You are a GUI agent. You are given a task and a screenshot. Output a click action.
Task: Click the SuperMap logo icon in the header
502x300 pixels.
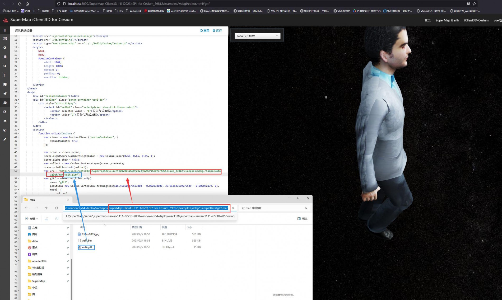[5, 20]
